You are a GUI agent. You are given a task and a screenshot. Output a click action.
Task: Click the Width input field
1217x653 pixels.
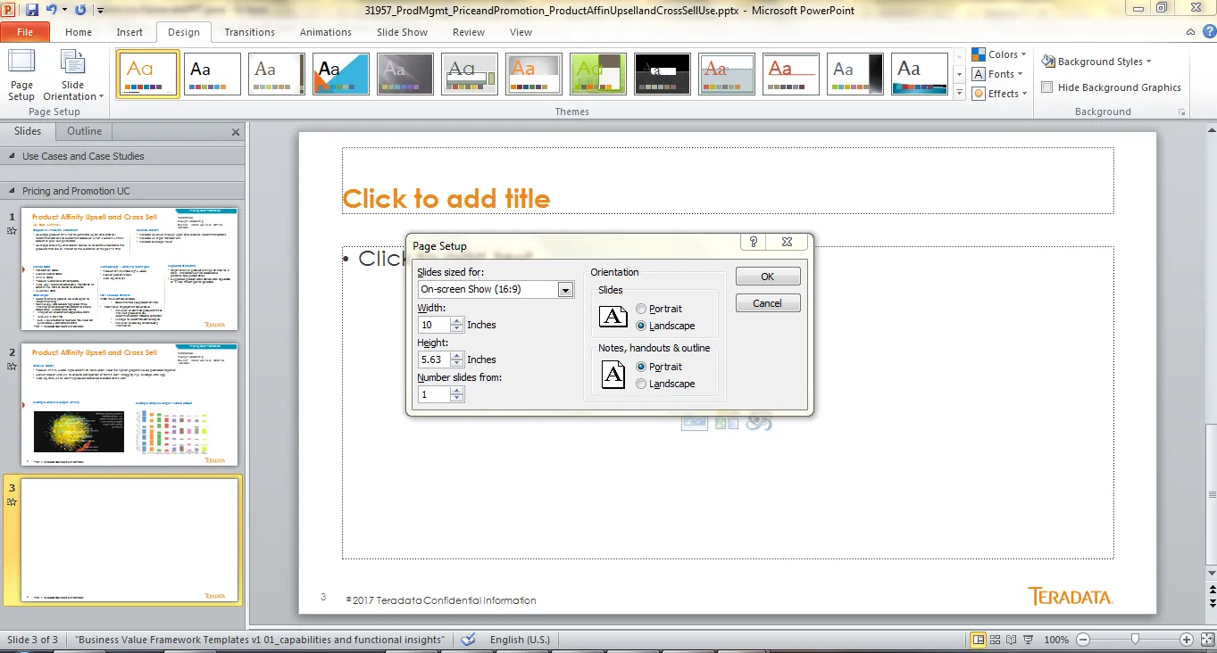point(434,325)
